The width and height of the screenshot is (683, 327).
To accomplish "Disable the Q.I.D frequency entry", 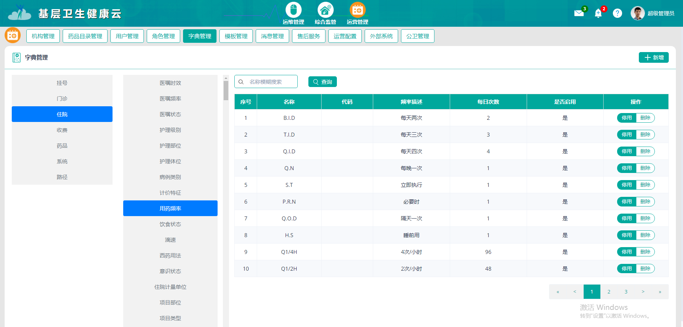I will 626,151.
